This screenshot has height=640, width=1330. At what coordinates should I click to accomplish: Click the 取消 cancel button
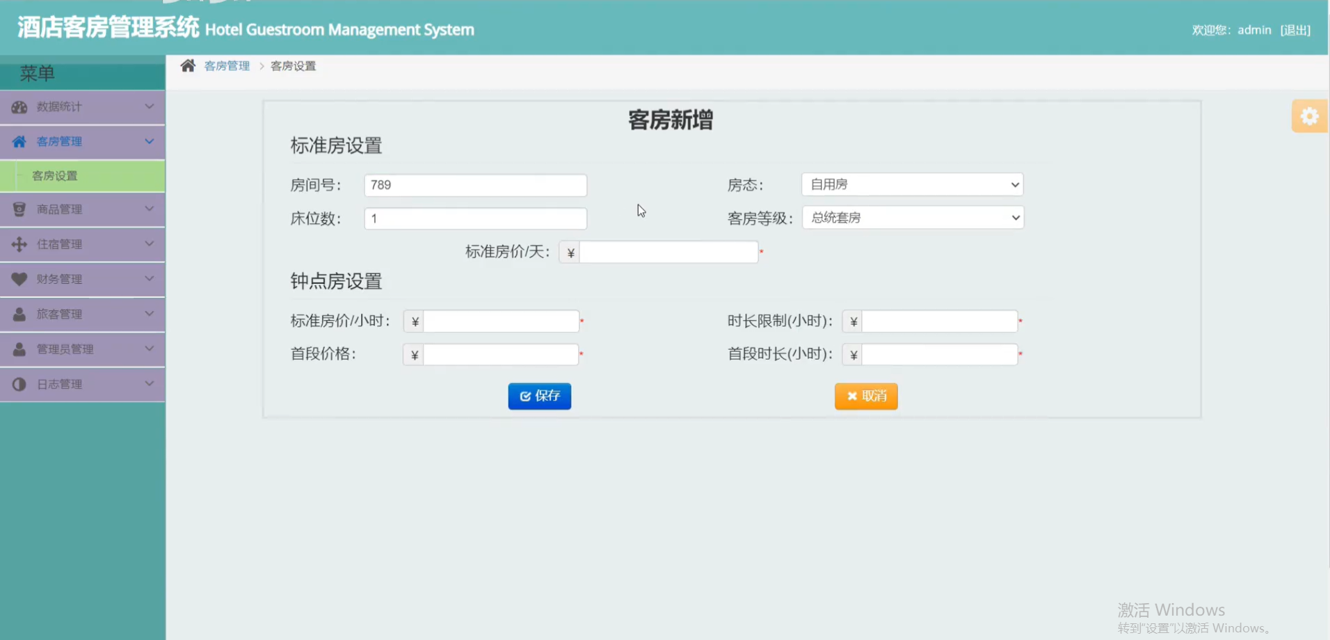tap(866, 397)
